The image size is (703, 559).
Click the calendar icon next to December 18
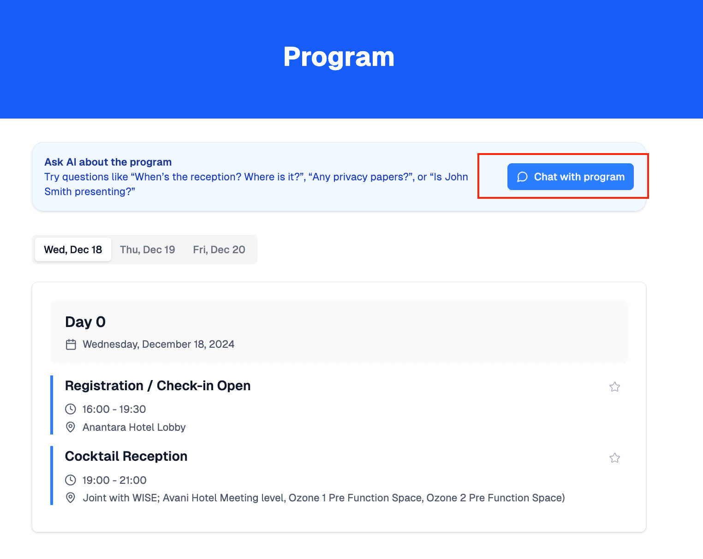pos(71,344)
